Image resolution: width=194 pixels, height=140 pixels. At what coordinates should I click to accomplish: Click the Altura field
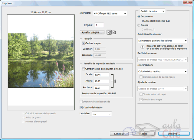pos(101,81)
